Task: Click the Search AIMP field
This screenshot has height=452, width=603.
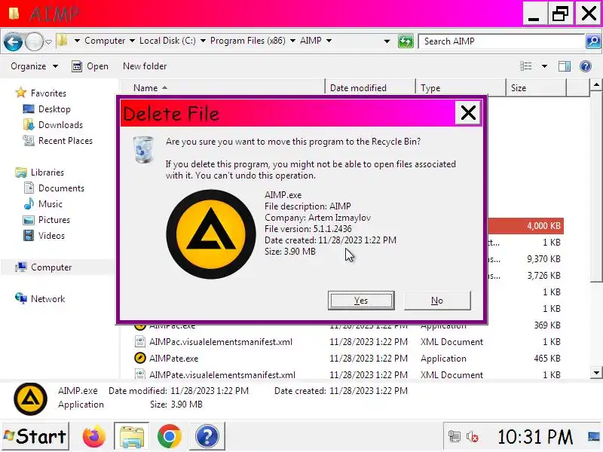Action: pyautogui.click(x=501, y=41)
